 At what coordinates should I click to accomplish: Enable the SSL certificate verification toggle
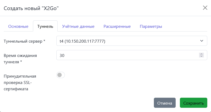pyautogui.click(x=61, y=75)
